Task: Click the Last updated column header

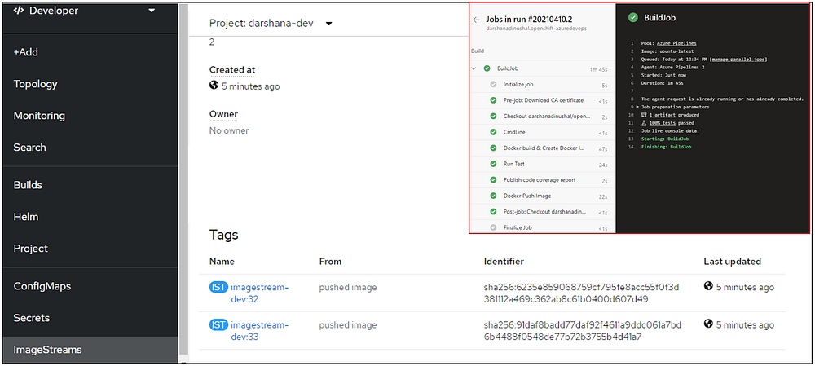Action: point(733,262)
